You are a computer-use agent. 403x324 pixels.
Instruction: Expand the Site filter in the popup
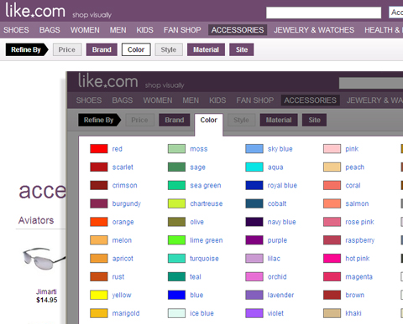(314, 120)
